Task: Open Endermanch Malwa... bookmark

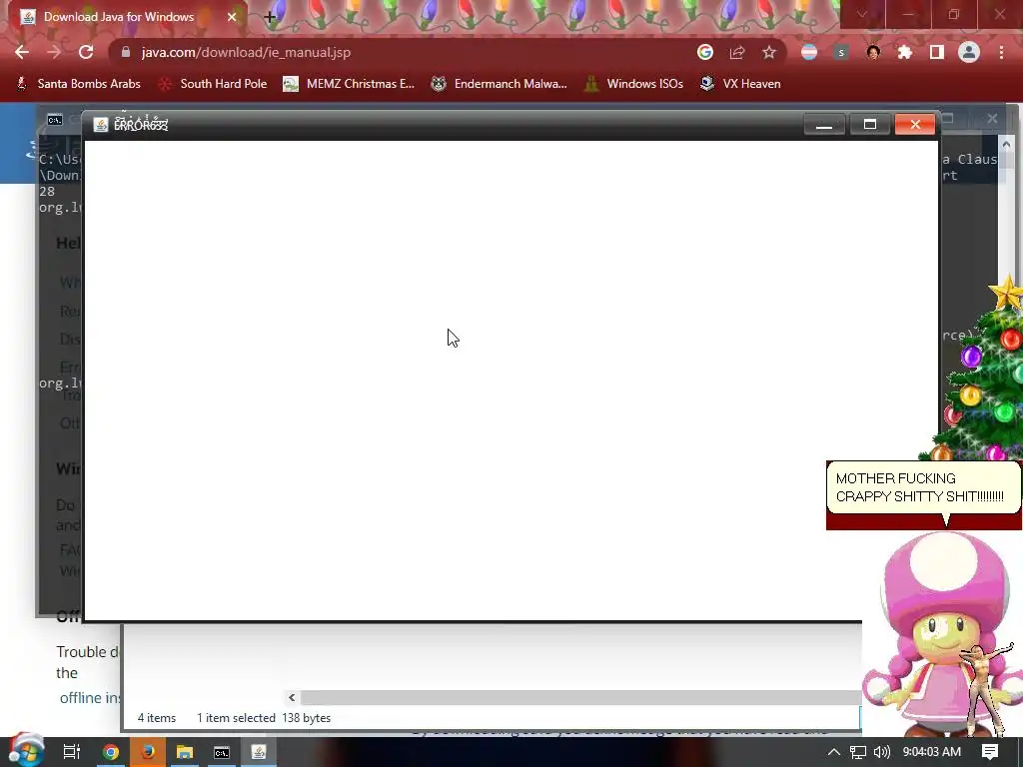Action: [x=500, y=84]
